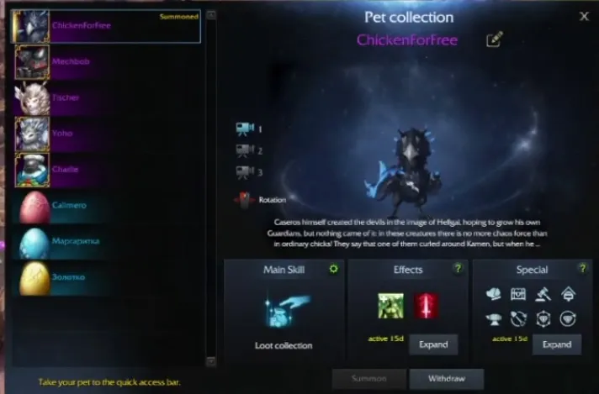
Task: Click the Withdraw button
Action: [447, 379]
